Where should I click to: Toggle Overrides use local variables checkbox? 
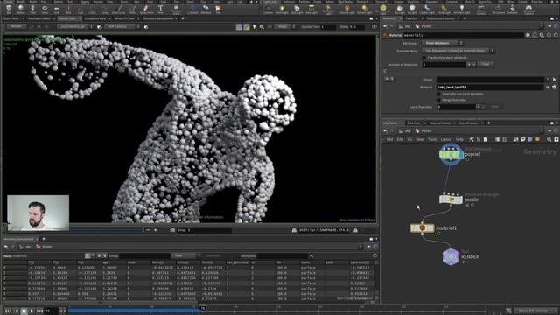(x=438, y=94)
